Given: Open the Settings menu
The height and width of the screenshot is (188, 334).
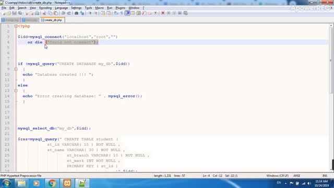Looking at the screenshot, I should pyautogui.click(x=76, y=8).
